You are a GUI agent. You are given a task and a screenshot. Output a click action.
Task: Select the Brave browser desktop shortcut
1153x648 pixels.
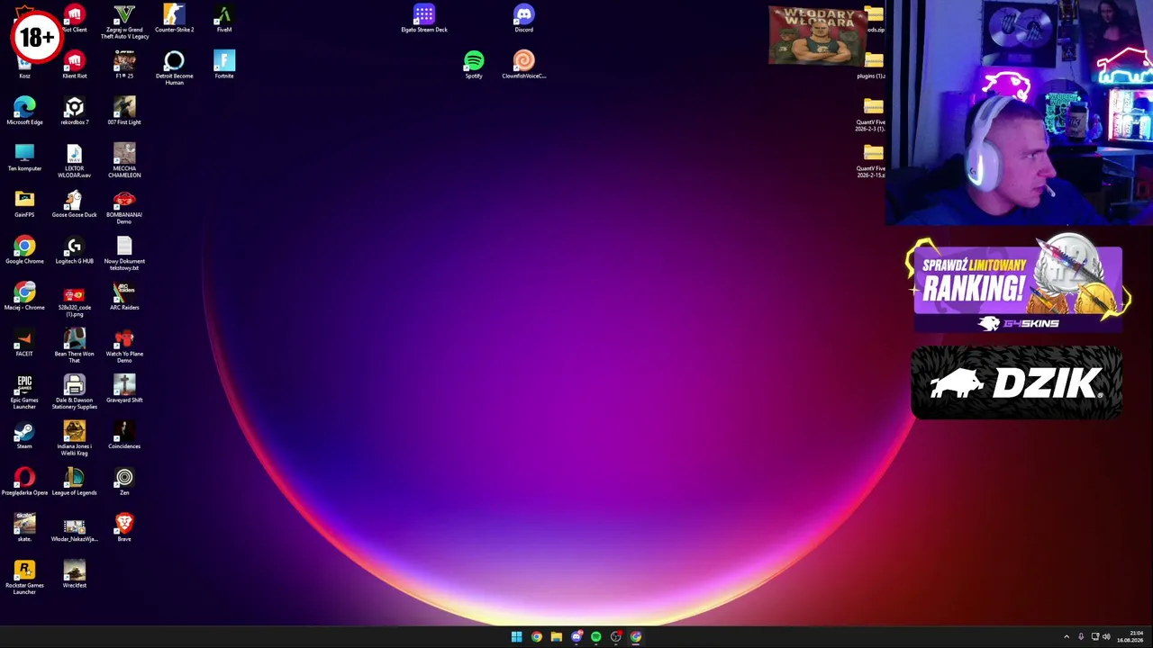point(124,528)
